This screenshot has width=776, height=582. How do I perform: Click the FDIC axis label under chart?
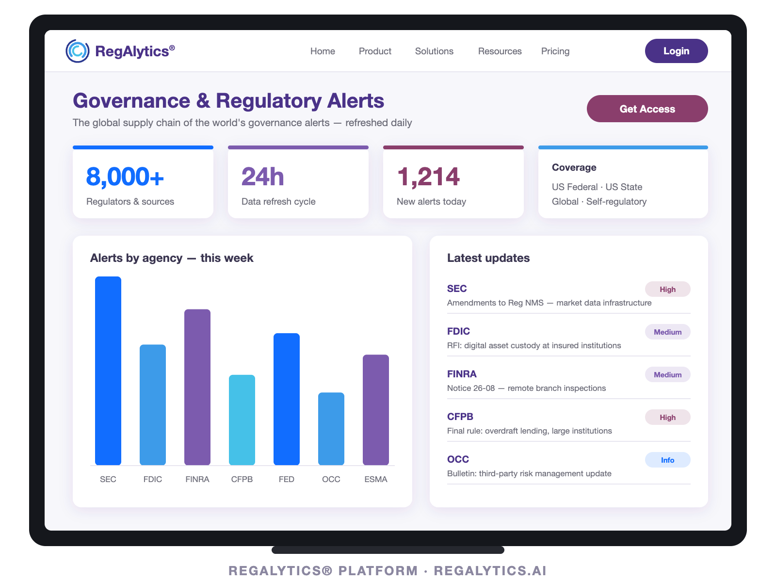click(x=153, y=479)
